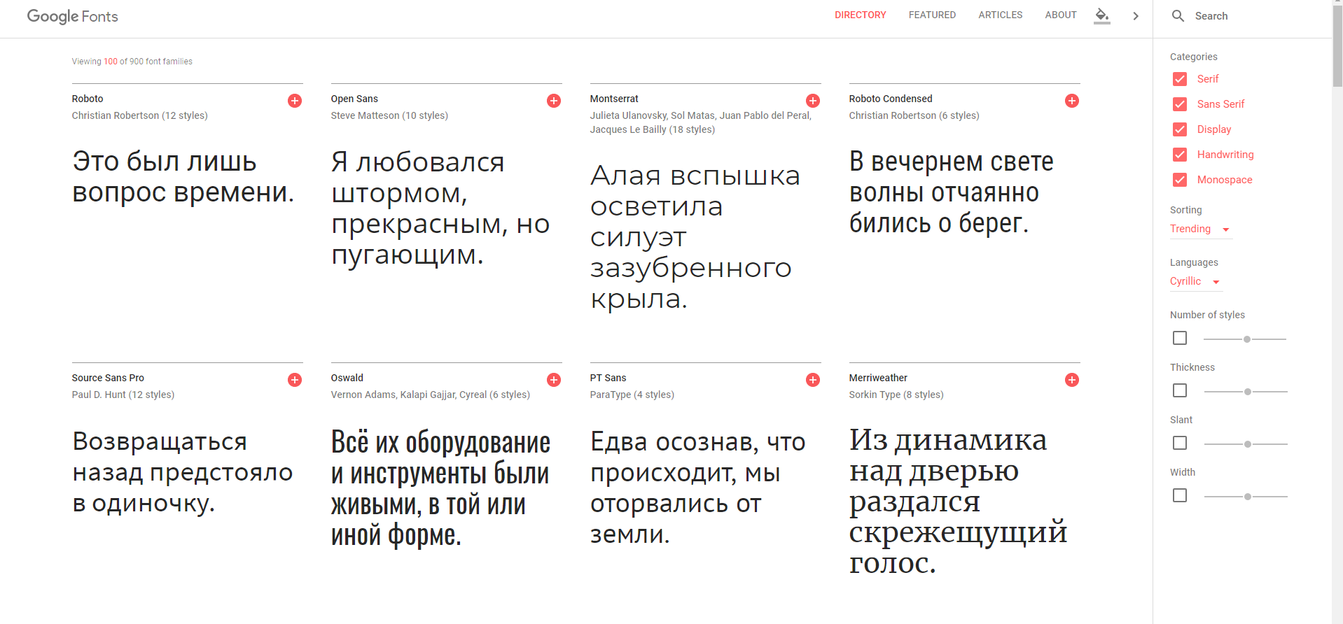Screen dimensions: 1343x624
Task: Click the Number of styles slider
Action: coord(1245,339)
